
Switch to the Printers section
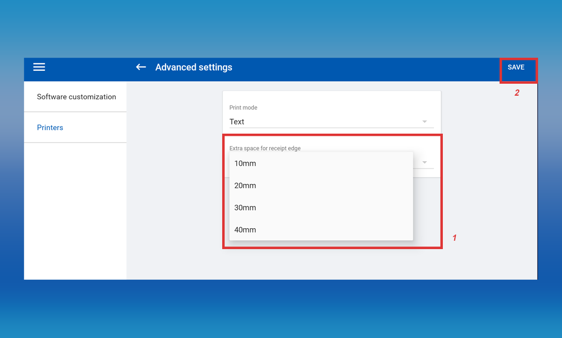50,127
